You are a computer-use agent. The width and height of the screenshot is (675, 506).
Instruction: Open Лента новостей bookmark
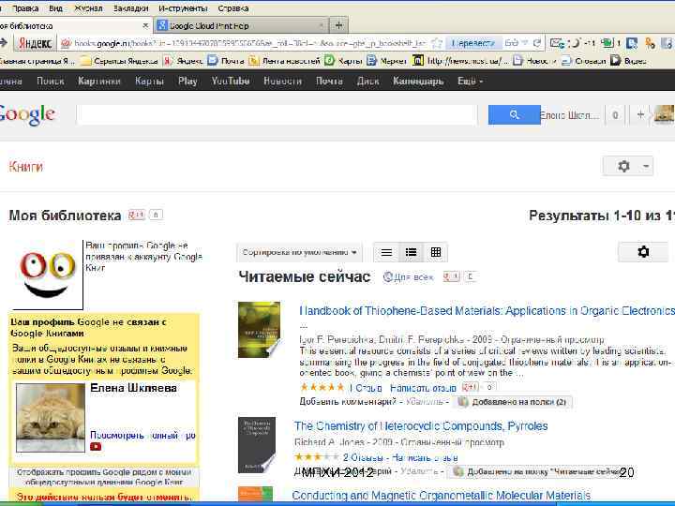[285, 61]
